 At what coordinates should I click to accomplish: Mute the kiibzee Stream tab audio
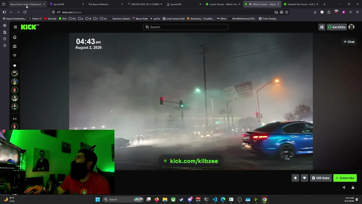click(x=250, y=4)
